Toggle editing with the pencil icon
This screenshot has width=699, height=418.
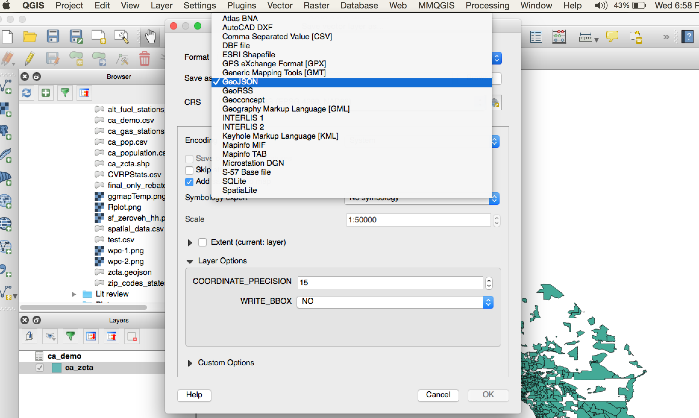coord(30,58)
